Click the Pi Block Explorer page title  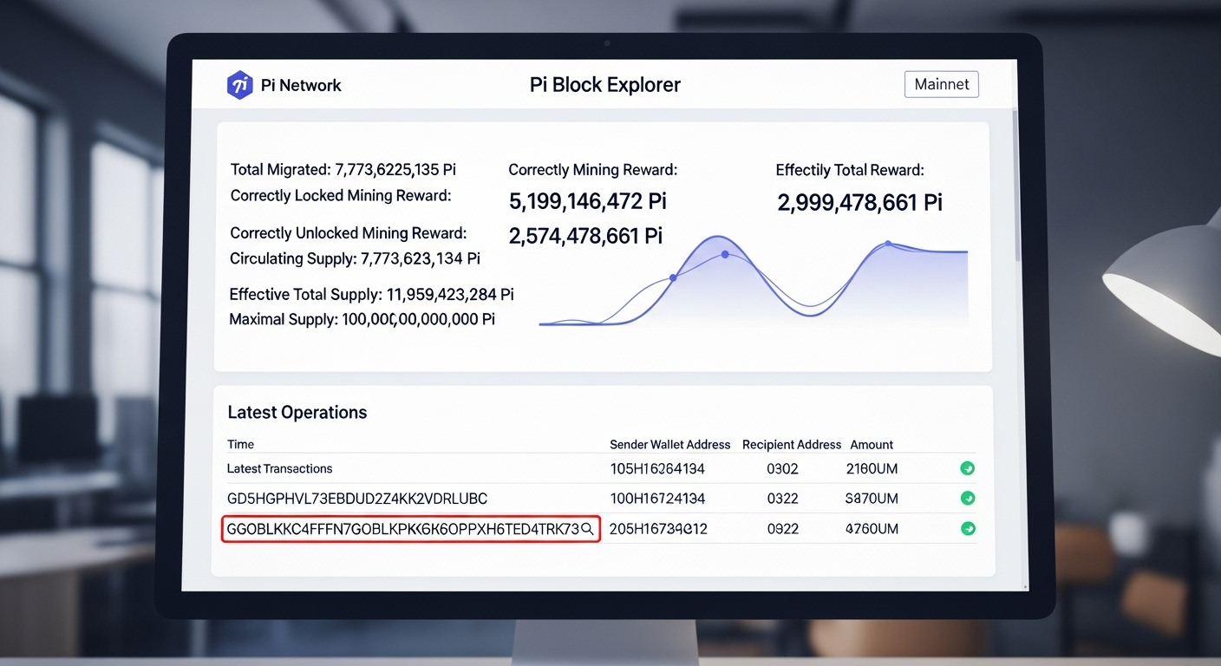pos(604,85)
